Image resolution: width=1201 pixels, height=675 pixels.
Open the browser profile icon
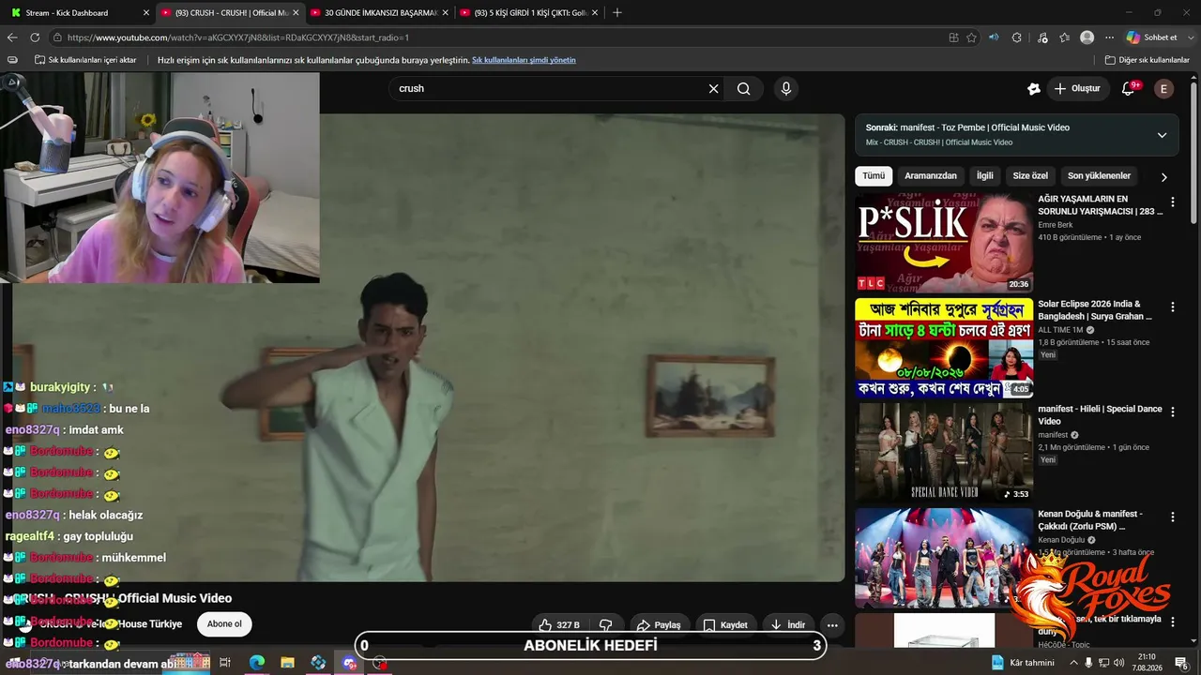click(1087, 37)
